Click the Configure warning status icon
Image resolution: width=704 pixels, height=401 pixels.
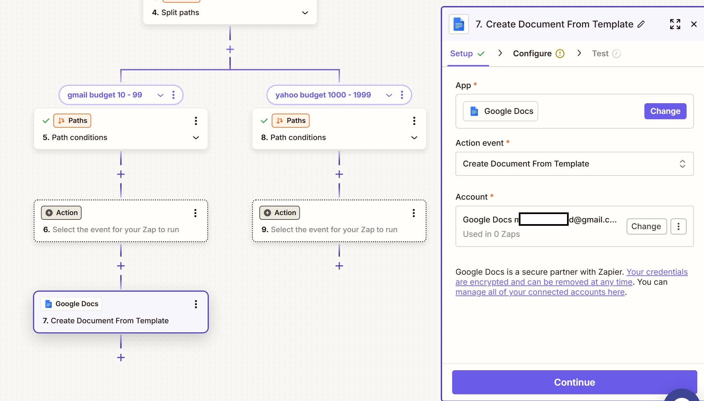(x=560, y=54)
